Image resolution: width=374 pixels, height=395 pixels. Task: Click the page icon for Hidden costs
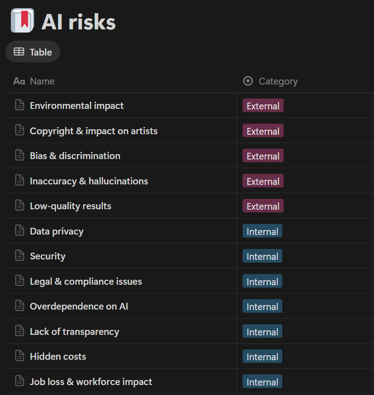pyautogui.click(x=19, y=356)
